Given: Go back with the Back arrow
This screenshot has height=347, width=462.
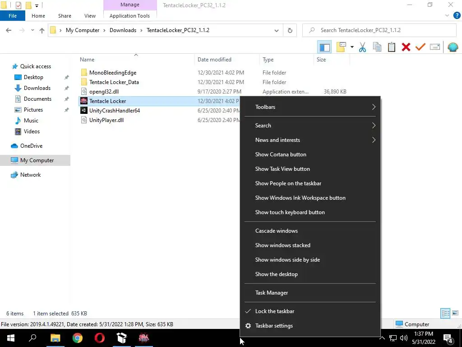Looking at the screenshot, I should pos(9,30).
